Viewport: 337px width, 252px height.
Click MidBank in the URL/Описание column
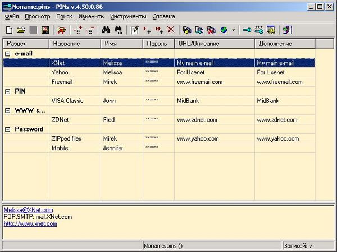tap(188, 101)
